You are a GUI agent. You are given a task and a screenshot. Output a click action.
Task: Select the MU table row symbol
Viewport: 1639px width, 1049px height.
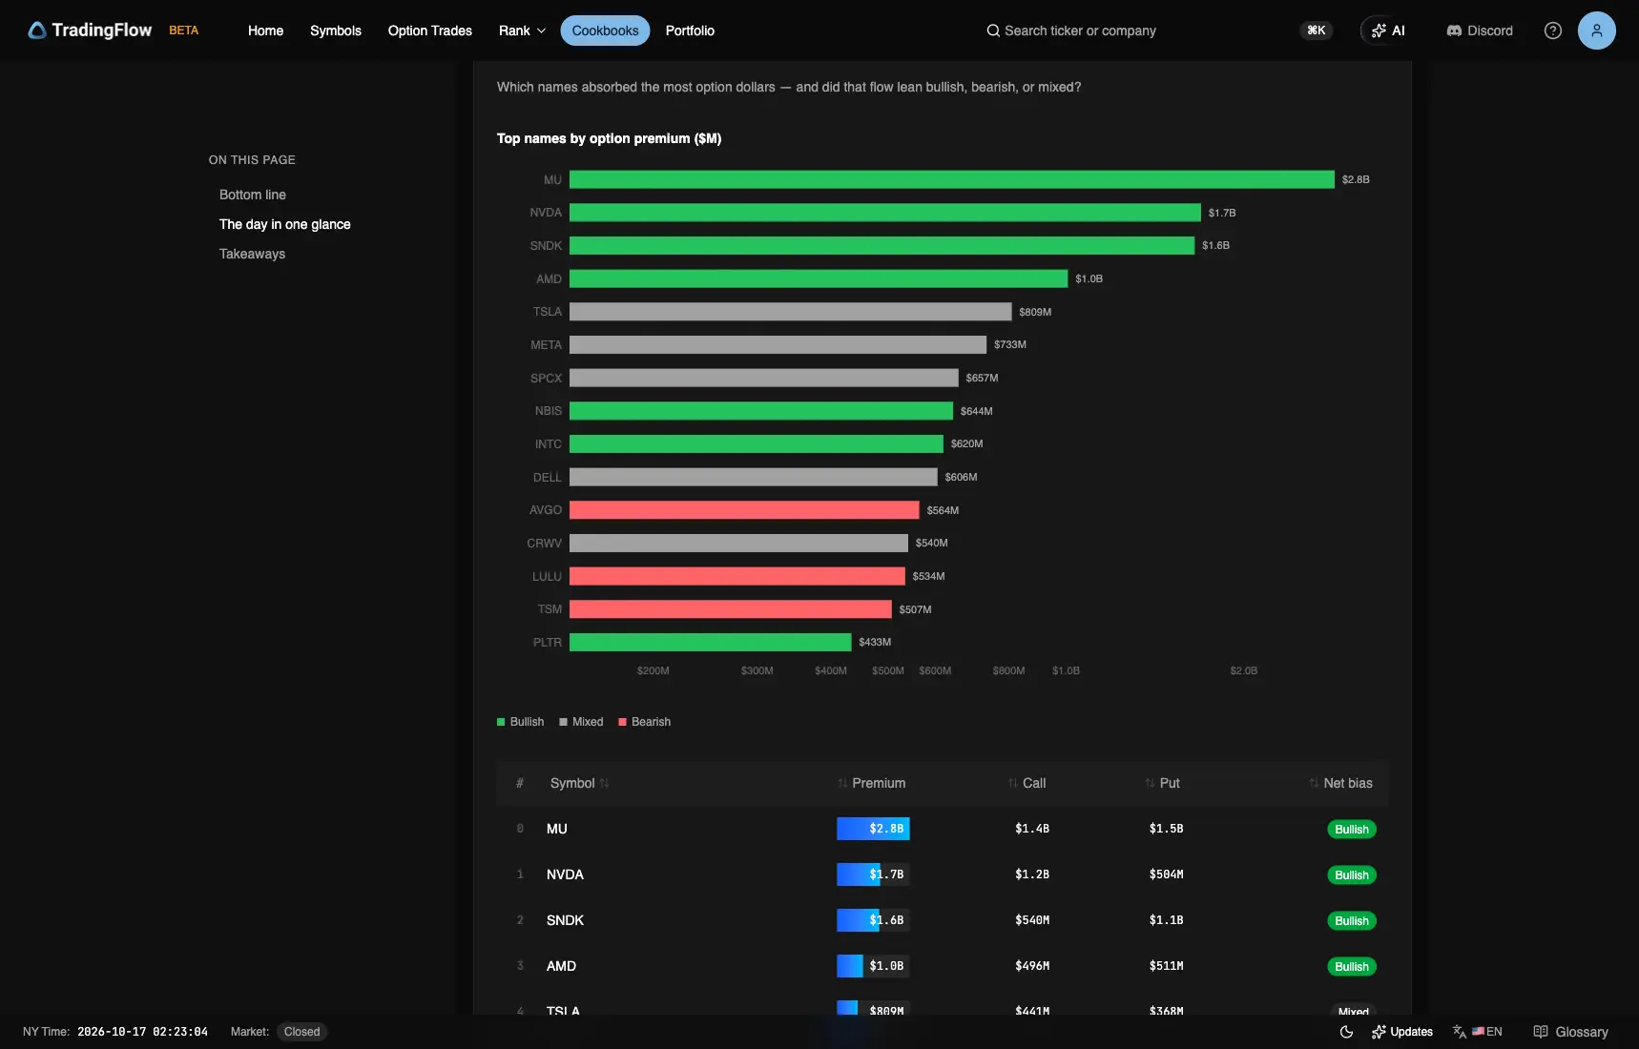[557, 829]
